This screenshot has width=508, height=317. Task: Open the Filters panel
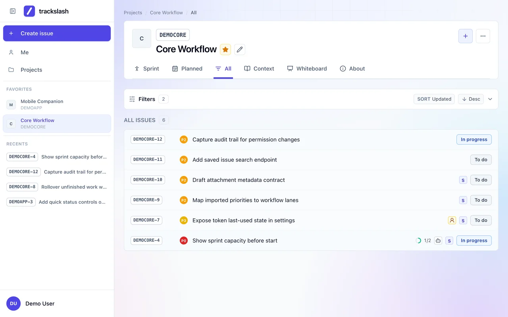pyautogui.click(x=149, y=99)
